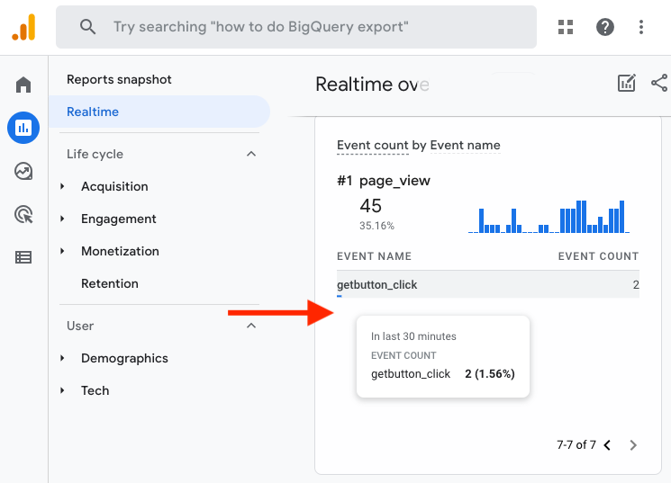Share this report using share icon
This screenshot has width=671, height=483.
[x=659, y=84]
